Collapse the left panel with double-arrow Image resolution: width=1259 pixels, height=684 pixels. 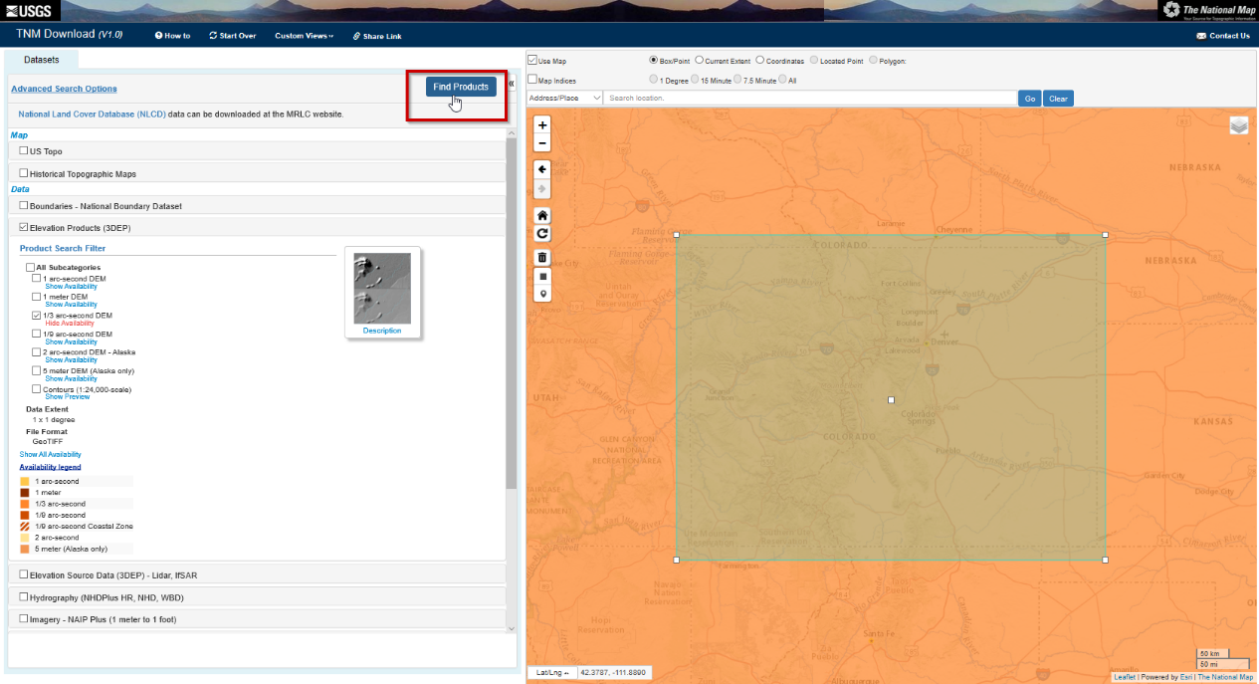pyautogui.click(x=512, y=84)
